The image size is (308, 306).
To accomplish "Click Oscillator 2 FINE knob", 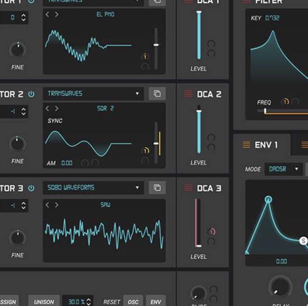I will [x=17, y=144].
